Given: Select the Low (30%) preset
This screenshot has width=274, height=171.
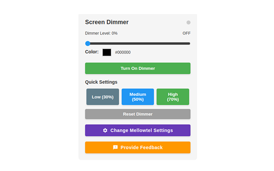Looking at the screenshot, I should tap(103, 97).
